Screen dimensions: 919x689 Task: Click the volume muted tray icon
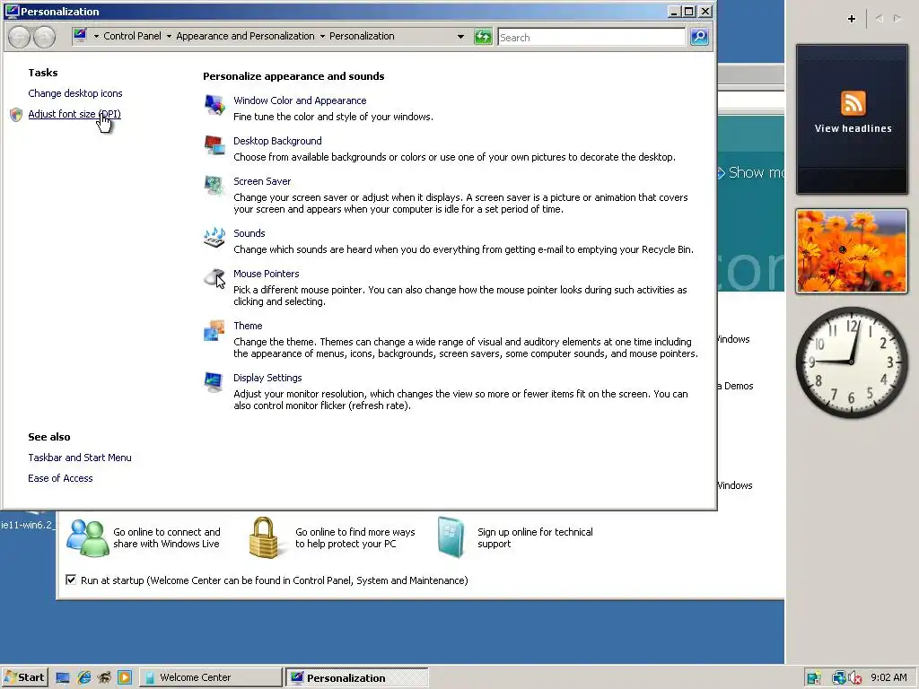point(855,678)
